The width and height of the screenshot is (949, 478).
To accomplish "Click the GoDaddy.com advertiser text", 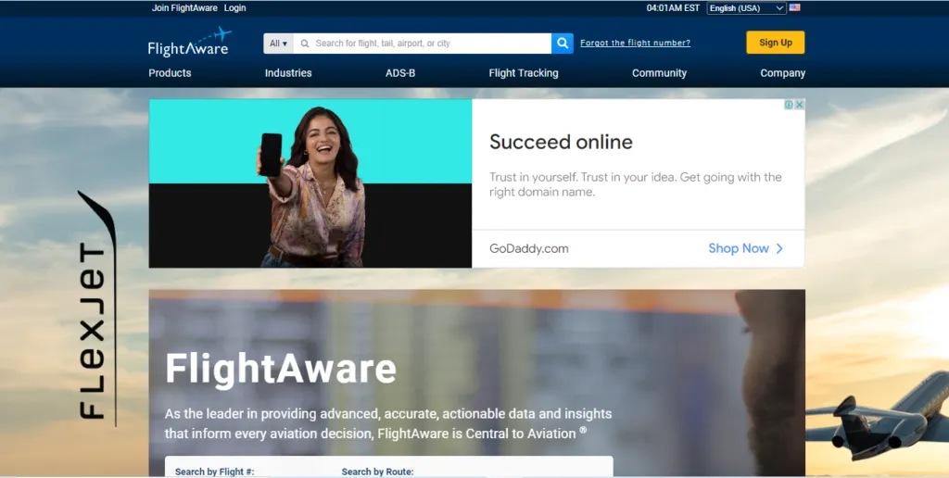I will click(529, 248).
